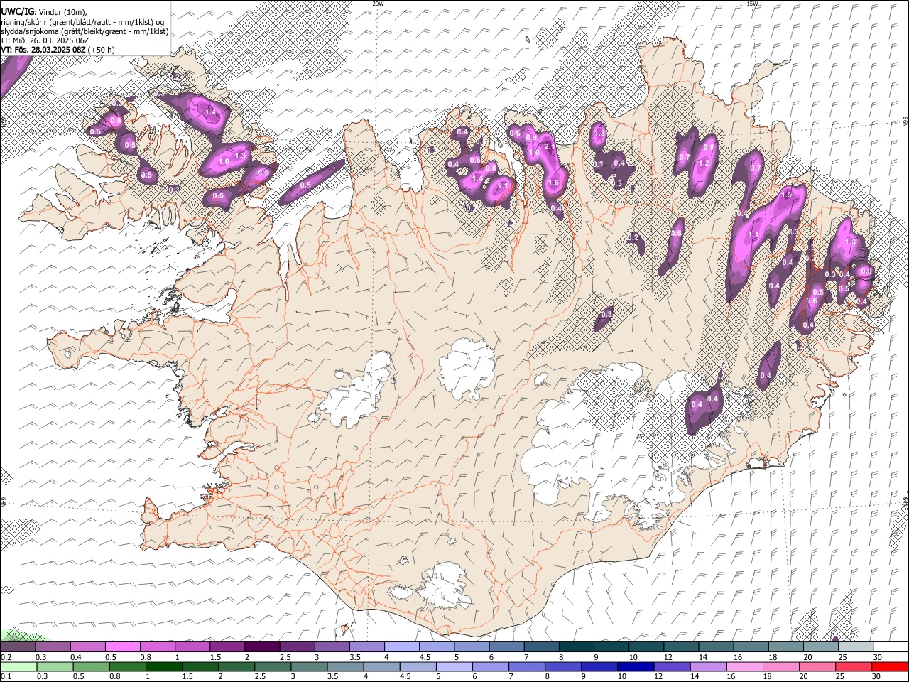Click the 12 label on bottom scale
The image size is (909, 682).
point(658,677)
